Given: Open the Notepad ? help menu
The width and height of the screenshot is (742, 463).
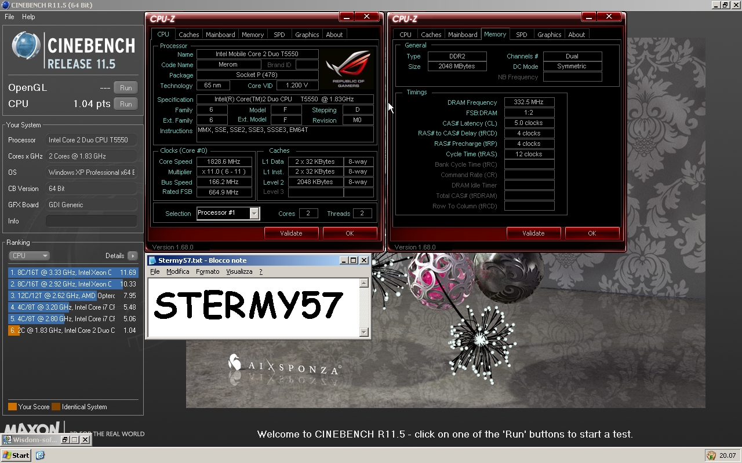Looking at the screenshot, I should point(261,272).
